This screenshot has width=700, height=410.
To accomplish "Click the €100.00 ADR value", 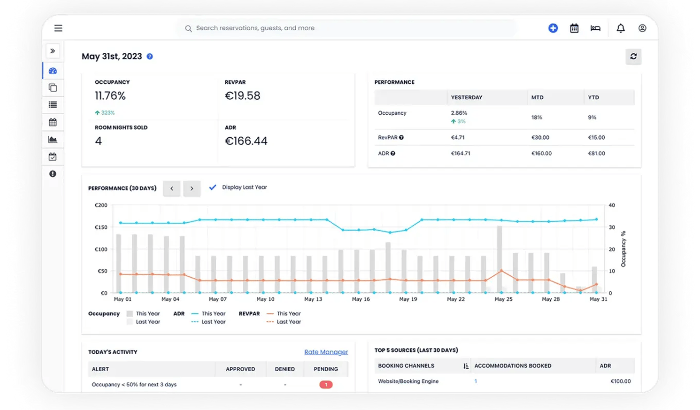I will (x=621, y=381).
